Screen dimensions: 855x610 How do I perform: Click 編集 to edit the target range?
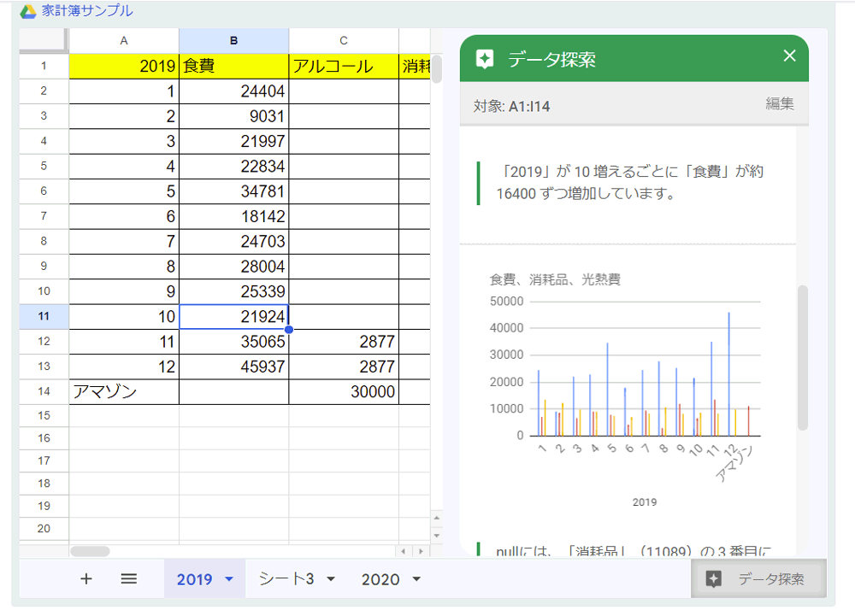click(x=780, y=104)
